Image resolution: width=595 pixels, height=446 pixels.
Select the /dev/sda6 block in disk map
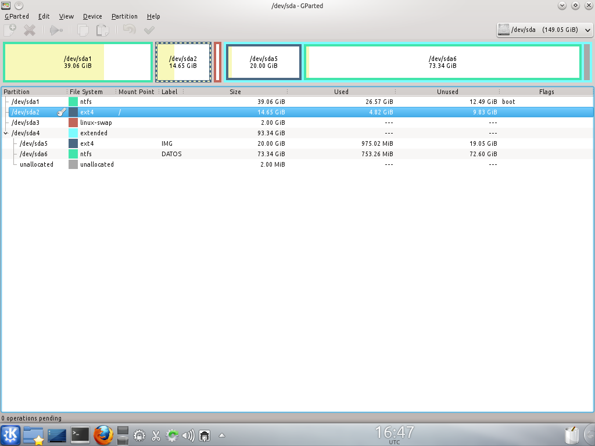coord(442,62)
